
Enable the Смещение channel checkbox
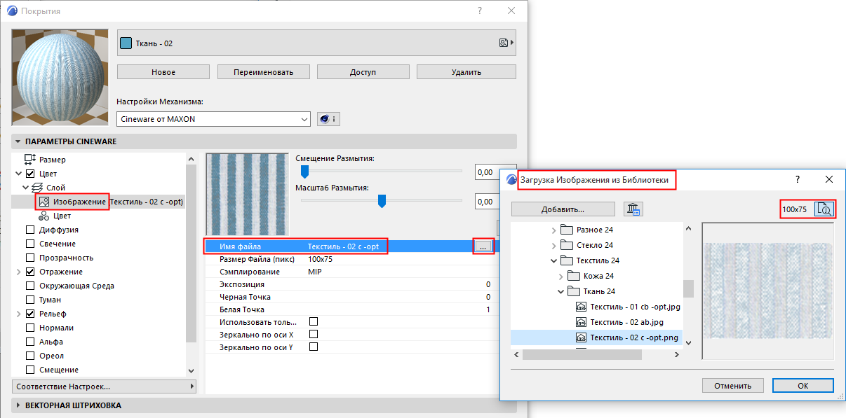click(30, 370)
